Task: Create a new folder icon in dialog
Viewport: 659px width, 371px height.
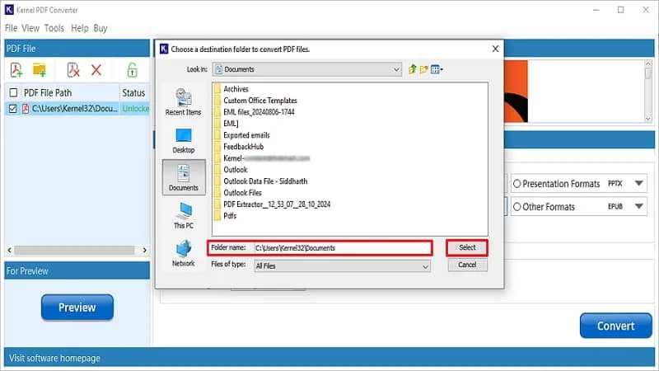Action: tap(423, 69)
